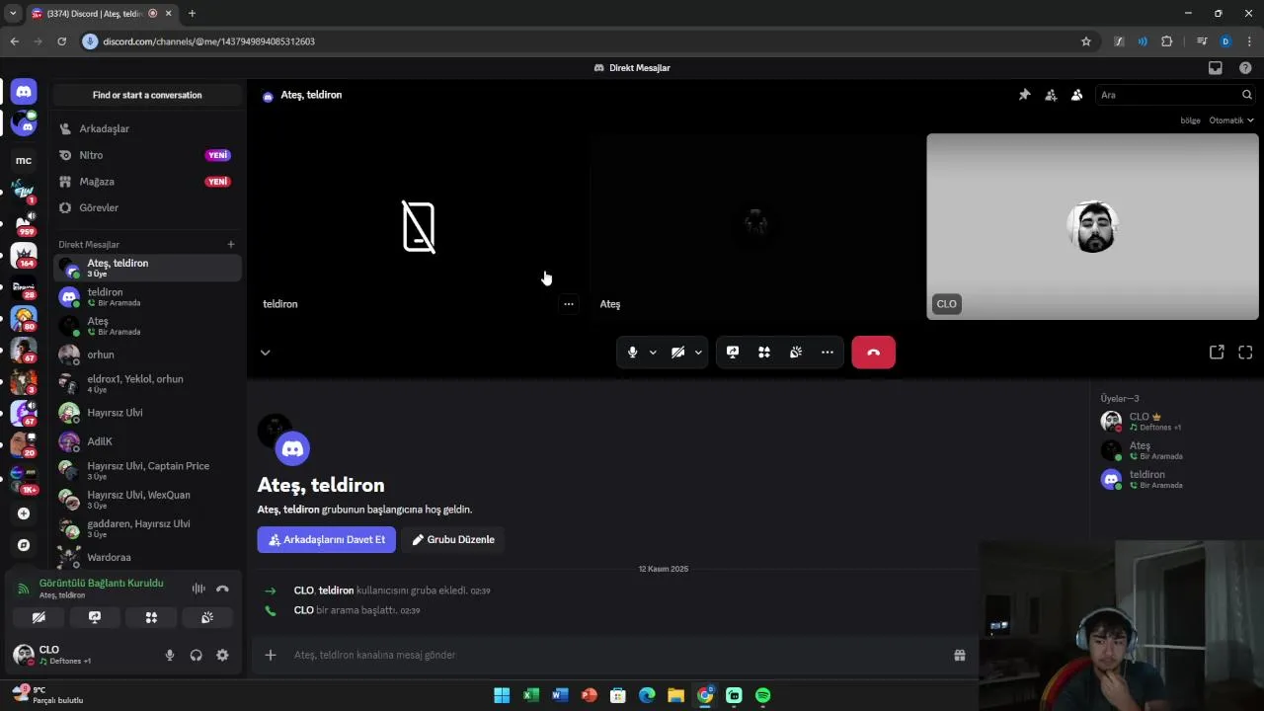Disconnect from call with red button
Viewport: 1264px width, 711px height.
874,353
